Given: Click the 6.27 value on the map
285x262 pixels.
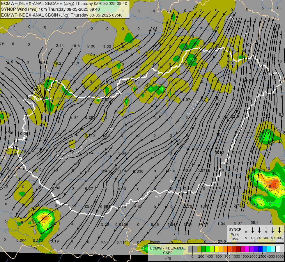Looking at the screenshot, I should point(89,189).
